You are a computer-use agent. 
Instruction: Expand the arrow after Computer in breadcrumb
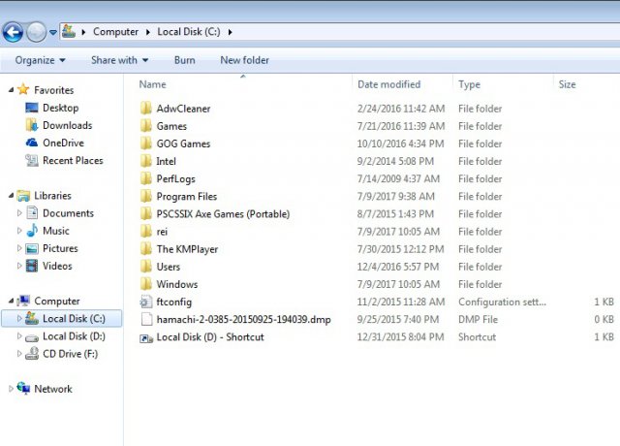click(147, 32)
